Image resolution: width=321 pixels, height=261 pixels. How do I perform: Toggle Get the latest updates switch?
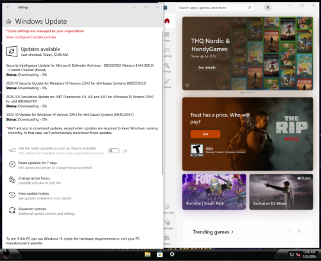coord(114,151)
